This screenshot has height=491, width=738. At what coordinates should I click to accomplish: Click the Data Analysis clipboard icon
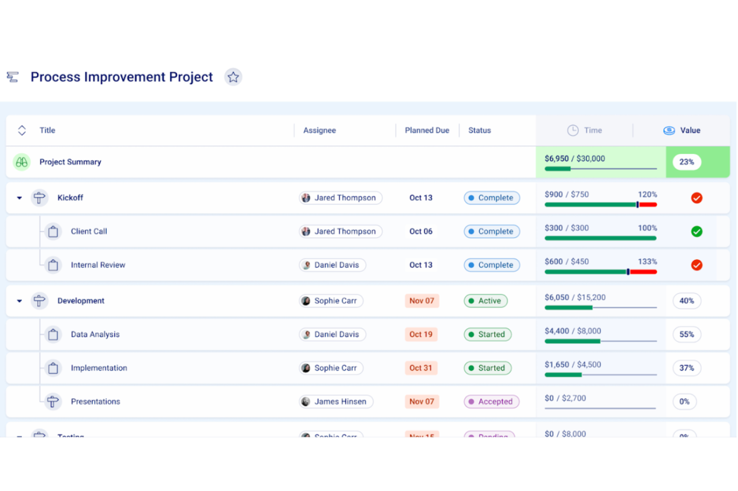pos(53,334)
